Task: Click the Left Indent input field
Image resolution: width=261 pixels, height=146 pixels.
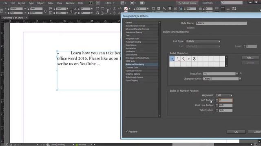Action: pyautogui.click(x=226, y=100)
